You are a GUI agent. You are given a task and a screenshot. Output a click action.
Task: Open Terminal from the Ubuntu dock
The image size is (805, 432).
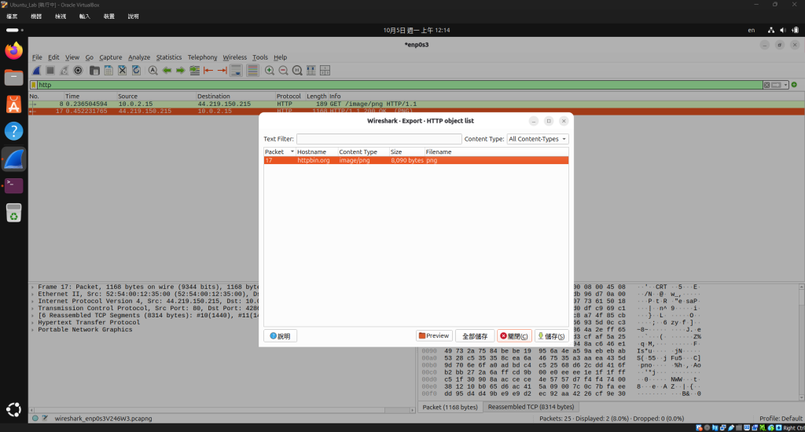pos(14,185)
